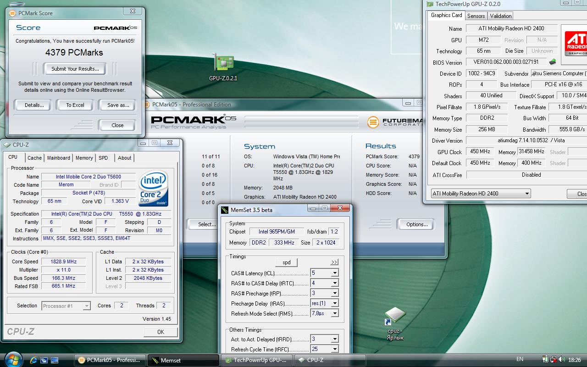
Task: Open CAS# Latency dropdown in MemSet
Action: (335, 273)
